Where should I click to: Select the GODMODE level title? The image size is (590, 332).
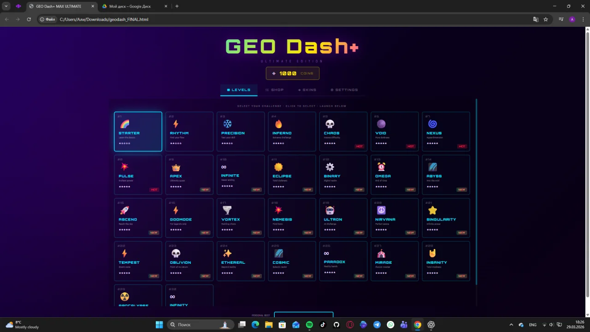[181, 219]
